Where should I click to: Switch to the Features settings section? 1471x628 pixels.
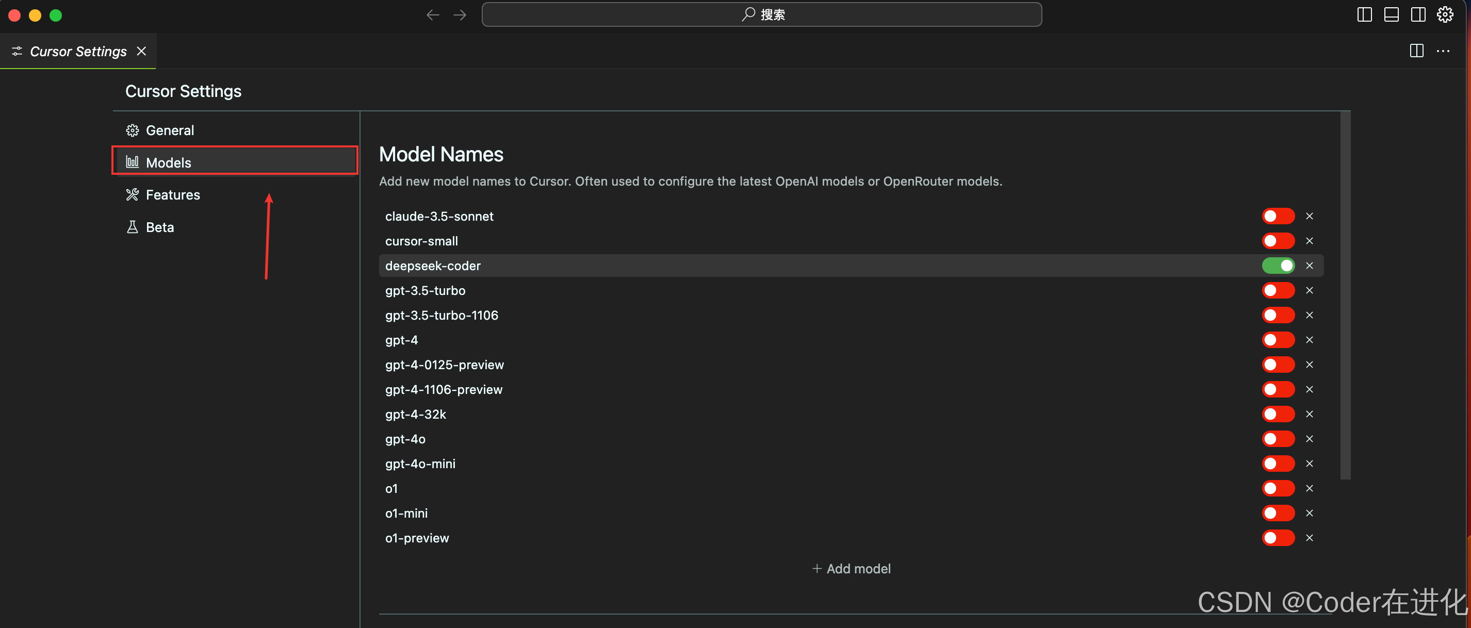pyautogui.click(x=172, y=195)
